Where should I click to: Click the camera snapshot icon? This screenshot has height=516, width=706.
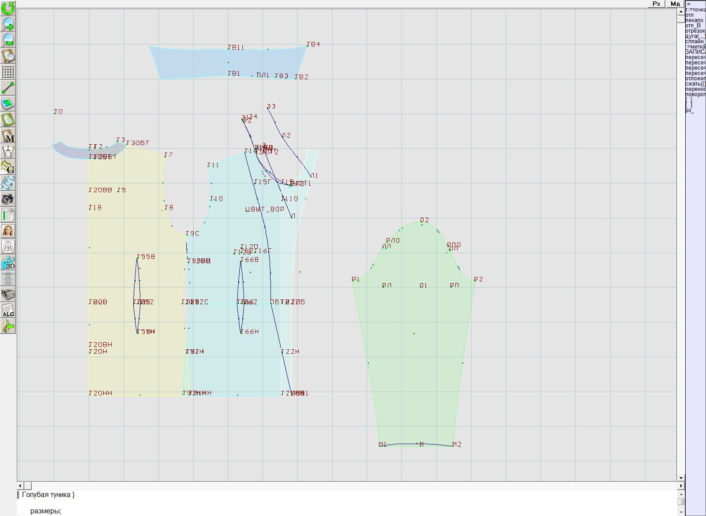(8, 199)
